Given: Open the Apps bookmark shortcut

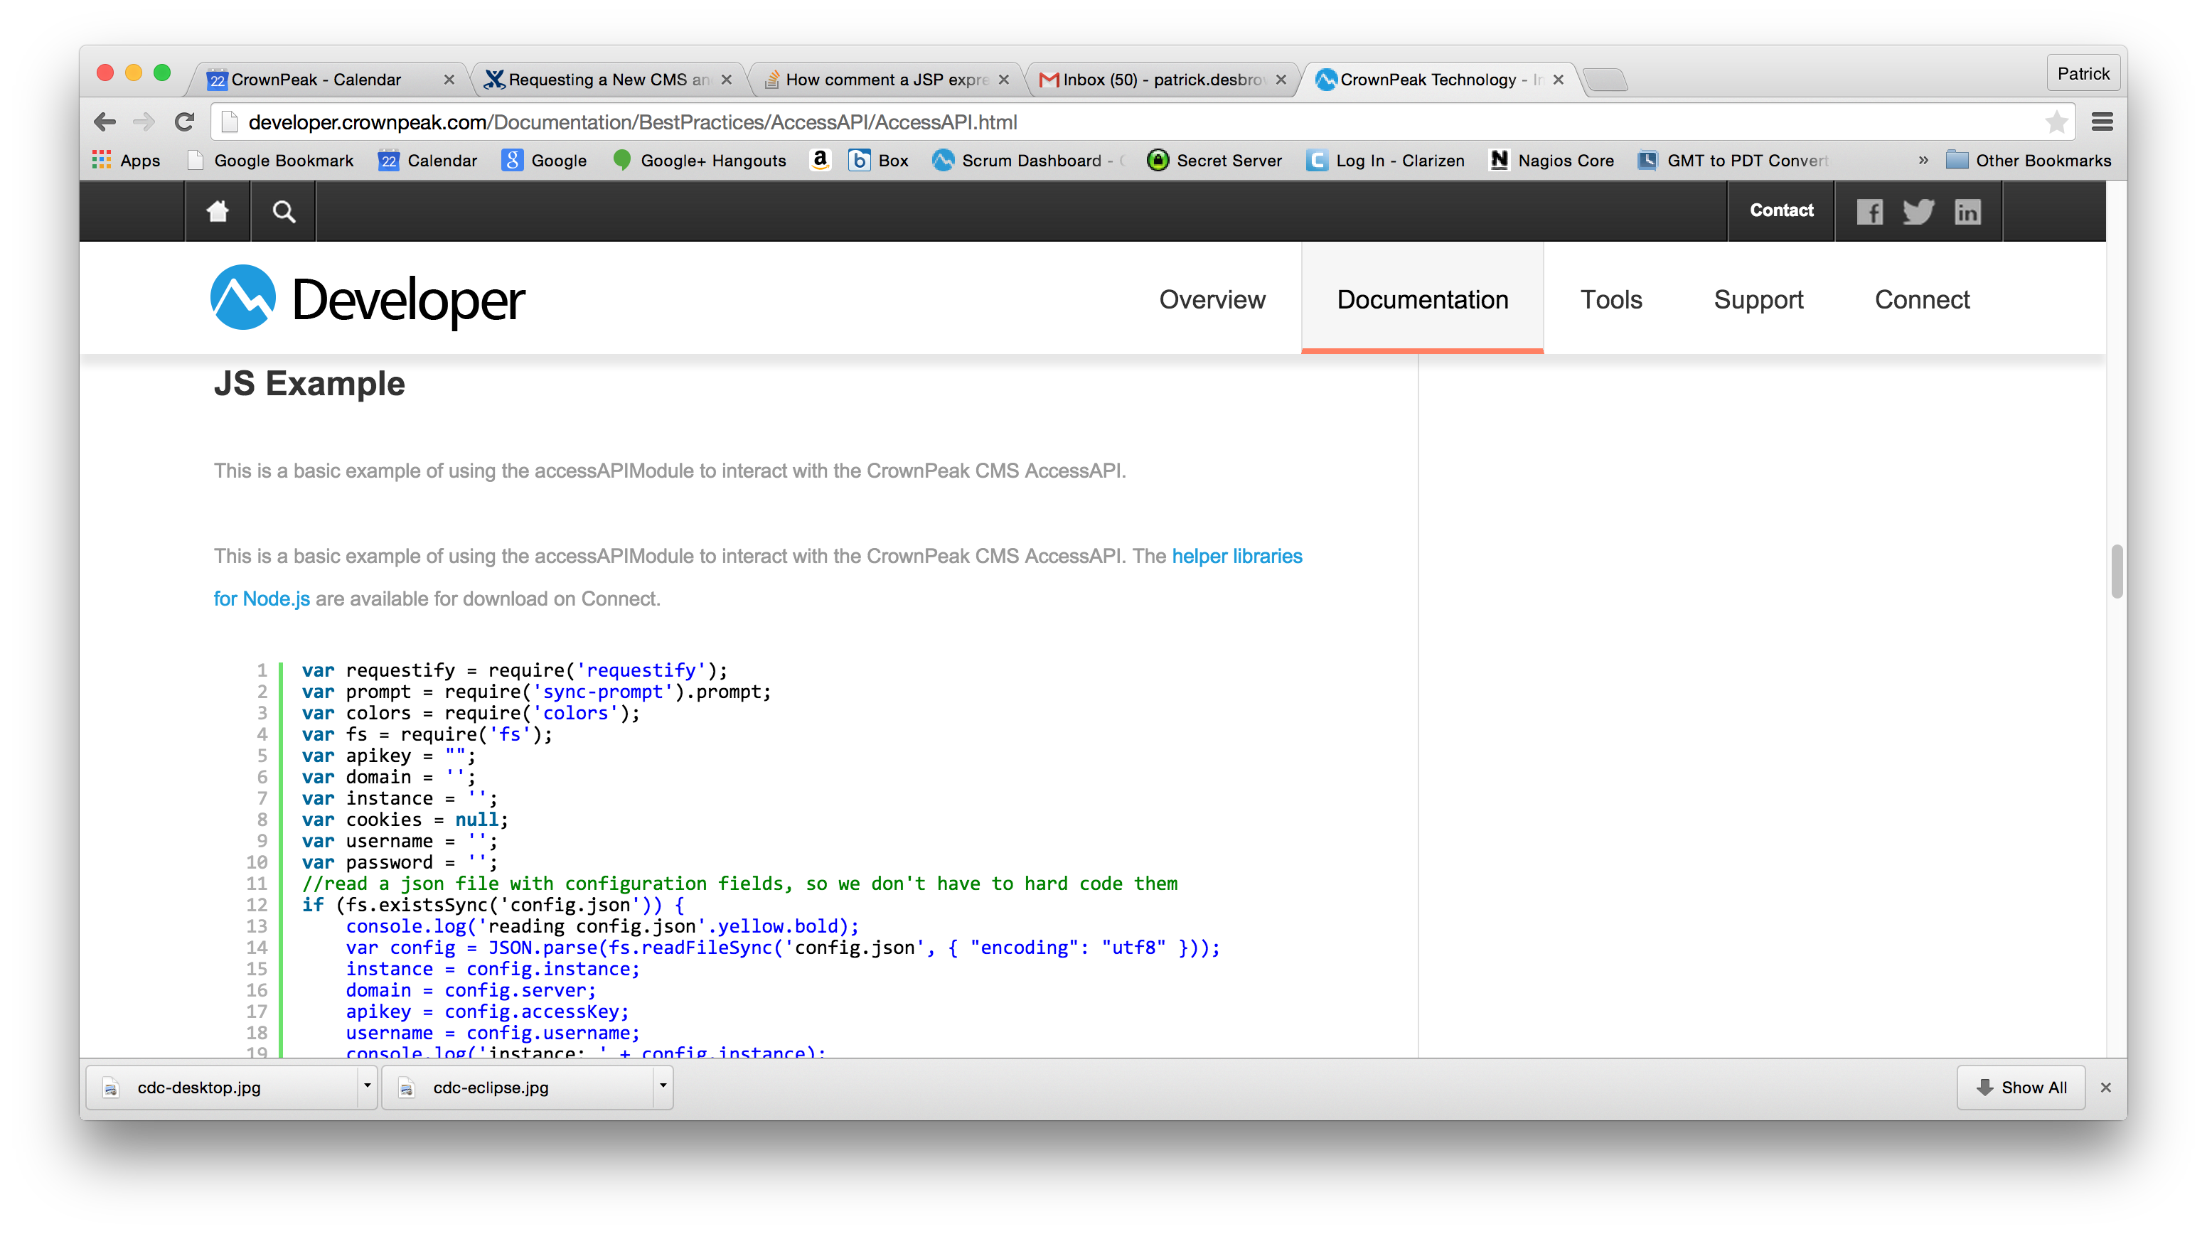Looking at the screenshot, I should pos(126,160).
